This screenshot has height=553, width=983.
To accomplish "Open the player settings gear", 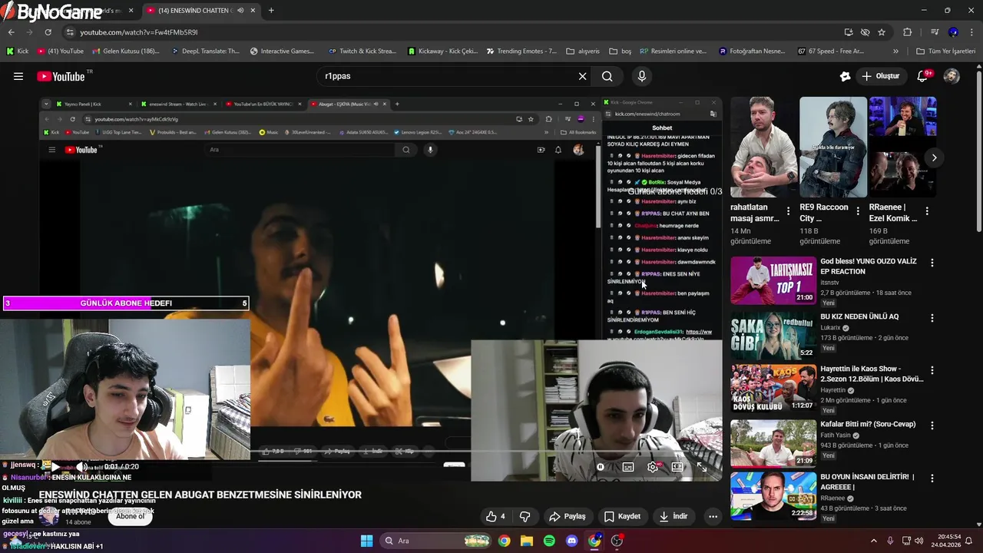I will (x=653, y=466).
